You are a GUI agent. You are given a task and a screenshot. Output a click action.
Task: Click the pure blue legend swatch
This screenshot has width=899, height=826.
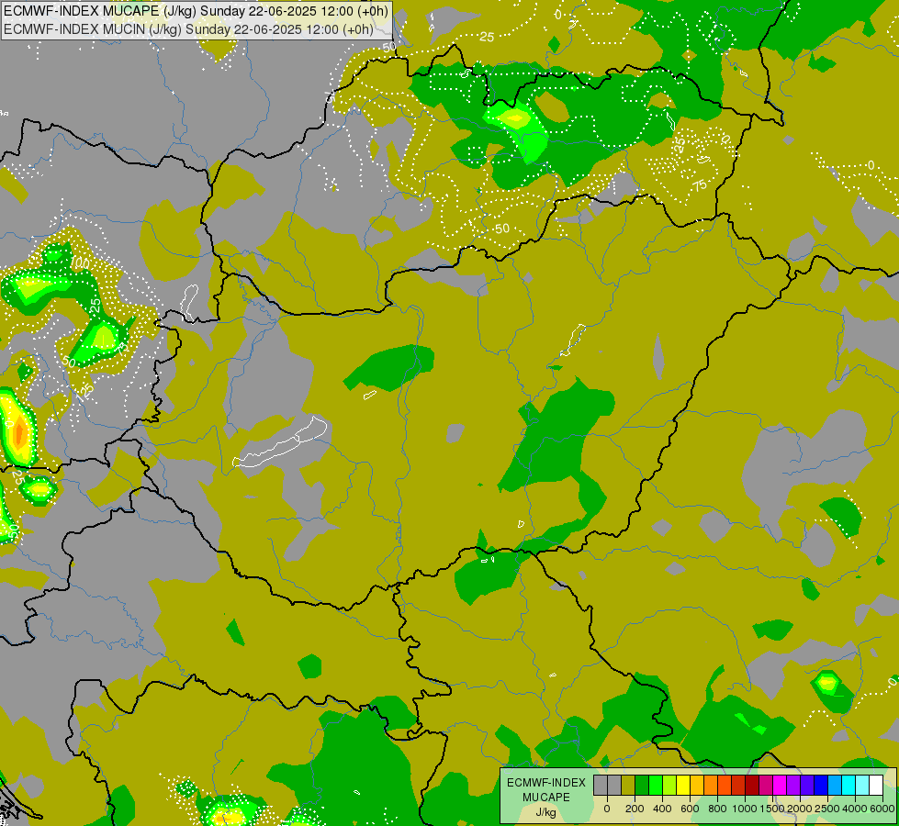coord(822,785)
